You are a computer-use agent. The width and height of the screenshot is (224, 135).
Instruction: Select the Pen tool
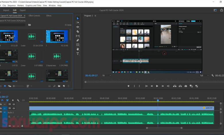pos(78,40)
